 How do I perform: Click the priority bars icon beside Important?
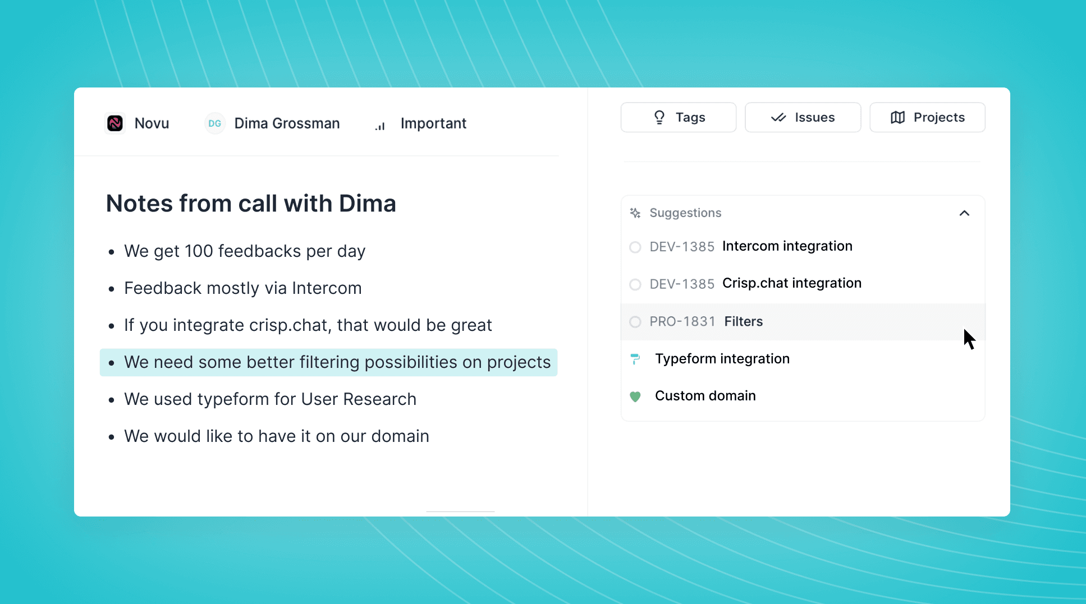point(380,126)
